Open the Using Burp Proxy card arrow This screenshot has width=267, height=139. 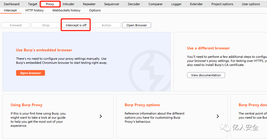[101, 116]
